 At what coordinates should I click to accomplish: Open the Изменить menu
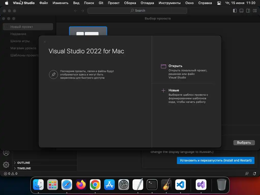tap(60, 3)
